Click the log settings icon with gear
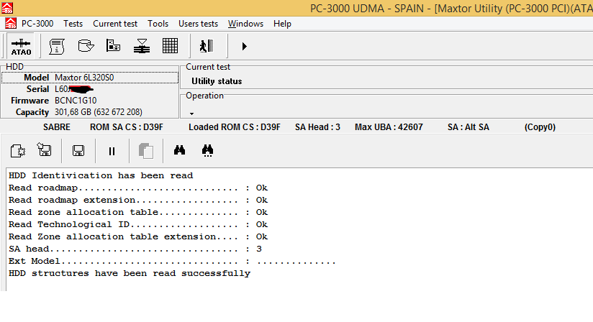 [17, 151]
